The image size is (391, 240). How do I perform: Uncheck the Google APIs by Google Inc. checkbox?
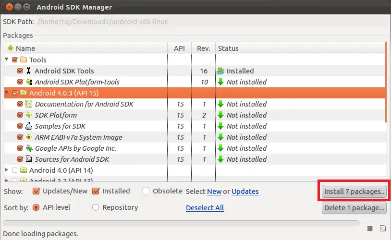click(20, 148)
